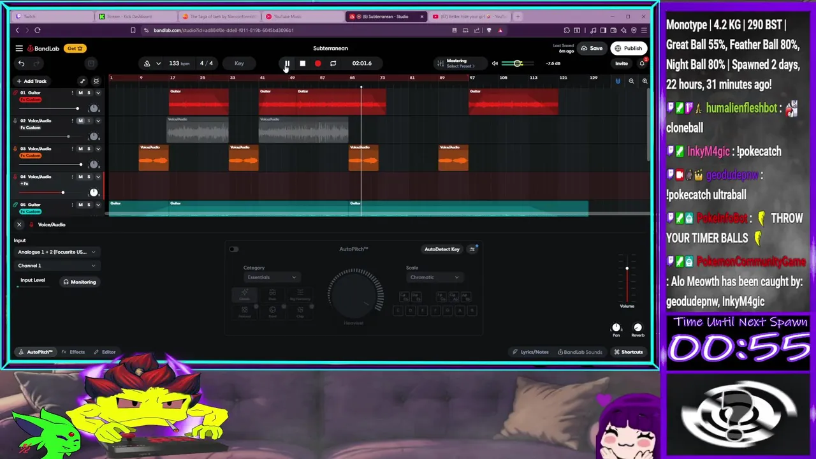Toggle the metronome icon
Image resolution: width=816 pixels, height=459 pixels.
click(147, 63)
